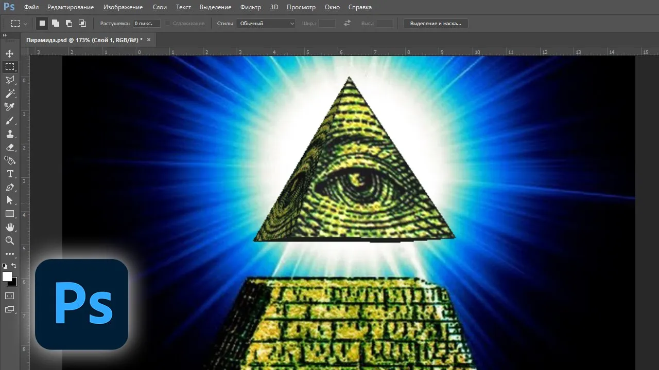Open the Слои menu
The height and width of the screenshot is (370, 659).
click(x=160, y=7)
